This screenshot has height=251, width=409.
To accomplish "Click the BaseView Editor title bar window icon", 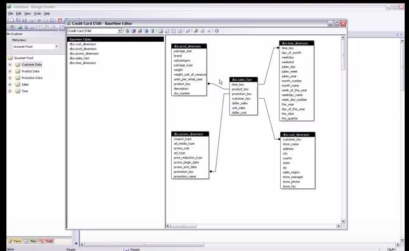I will (x=69, y=23).
